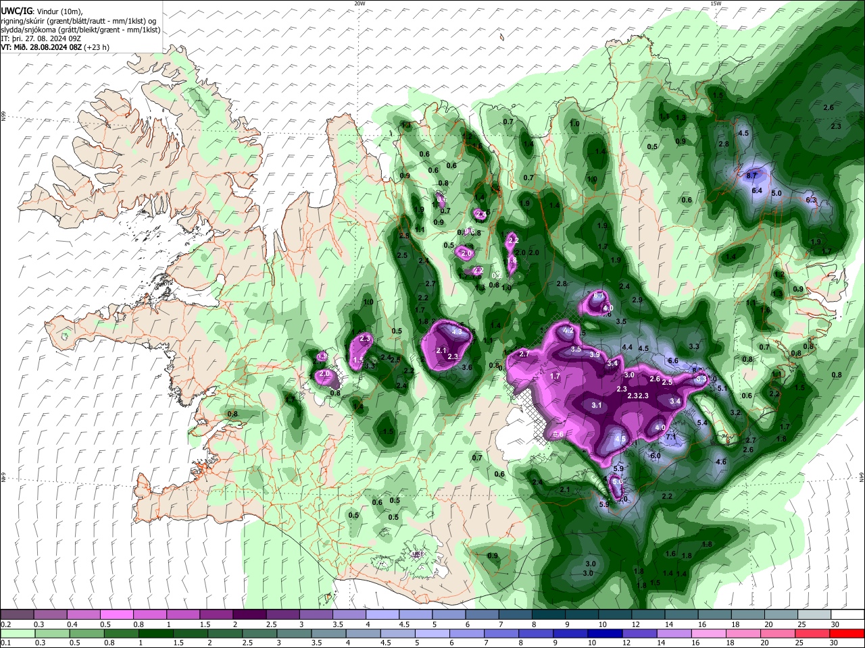Screen dimensions: 865x648
Task: Click the 4.4 precipitation value
Action: point(627,347)
